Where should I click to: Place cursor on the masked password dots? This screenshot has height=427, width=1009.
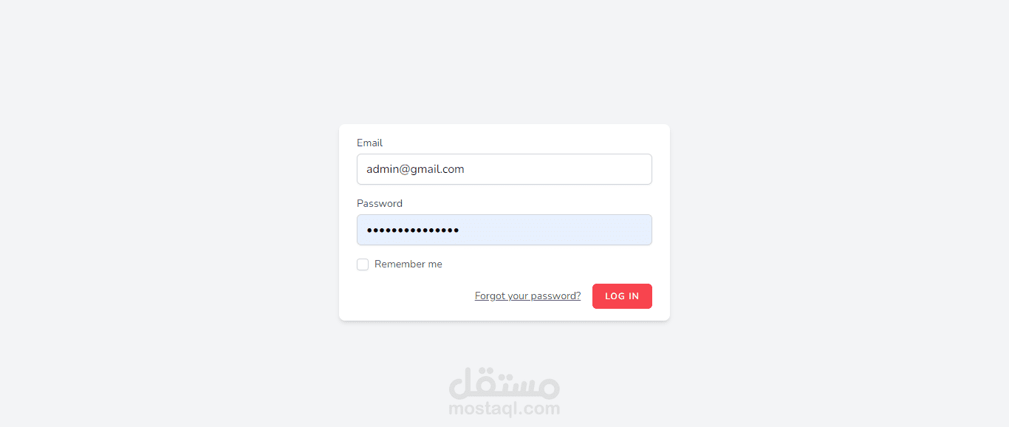click(413, 230)
